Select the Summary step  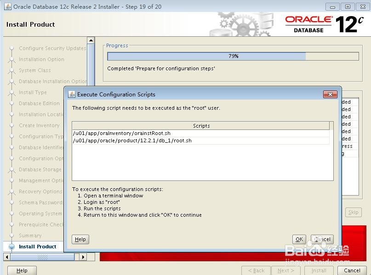click(30, 236)
